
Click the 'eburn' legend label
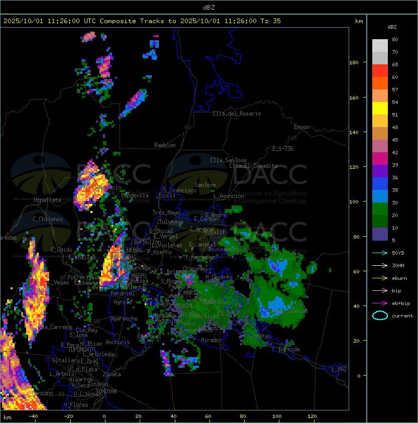pyautogui.click(x=399, y=278)
